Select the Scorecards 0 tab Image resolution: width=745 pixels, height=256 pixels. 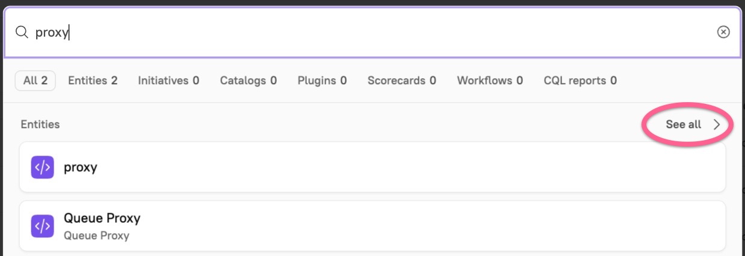pyautogui.click(x=402, y=81)
